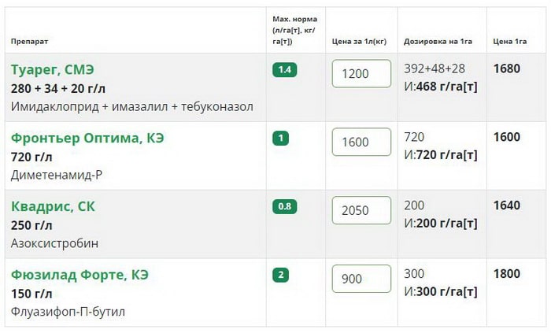This screenshot has height=333, width=551.
Task: Click the Дозировка на 1га column header
Action: pos(437,40)
